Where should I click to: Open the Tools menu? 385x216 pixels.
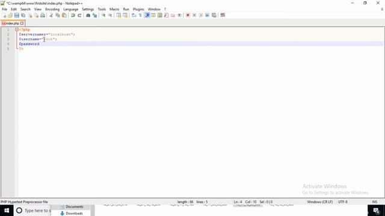point(102,9)
